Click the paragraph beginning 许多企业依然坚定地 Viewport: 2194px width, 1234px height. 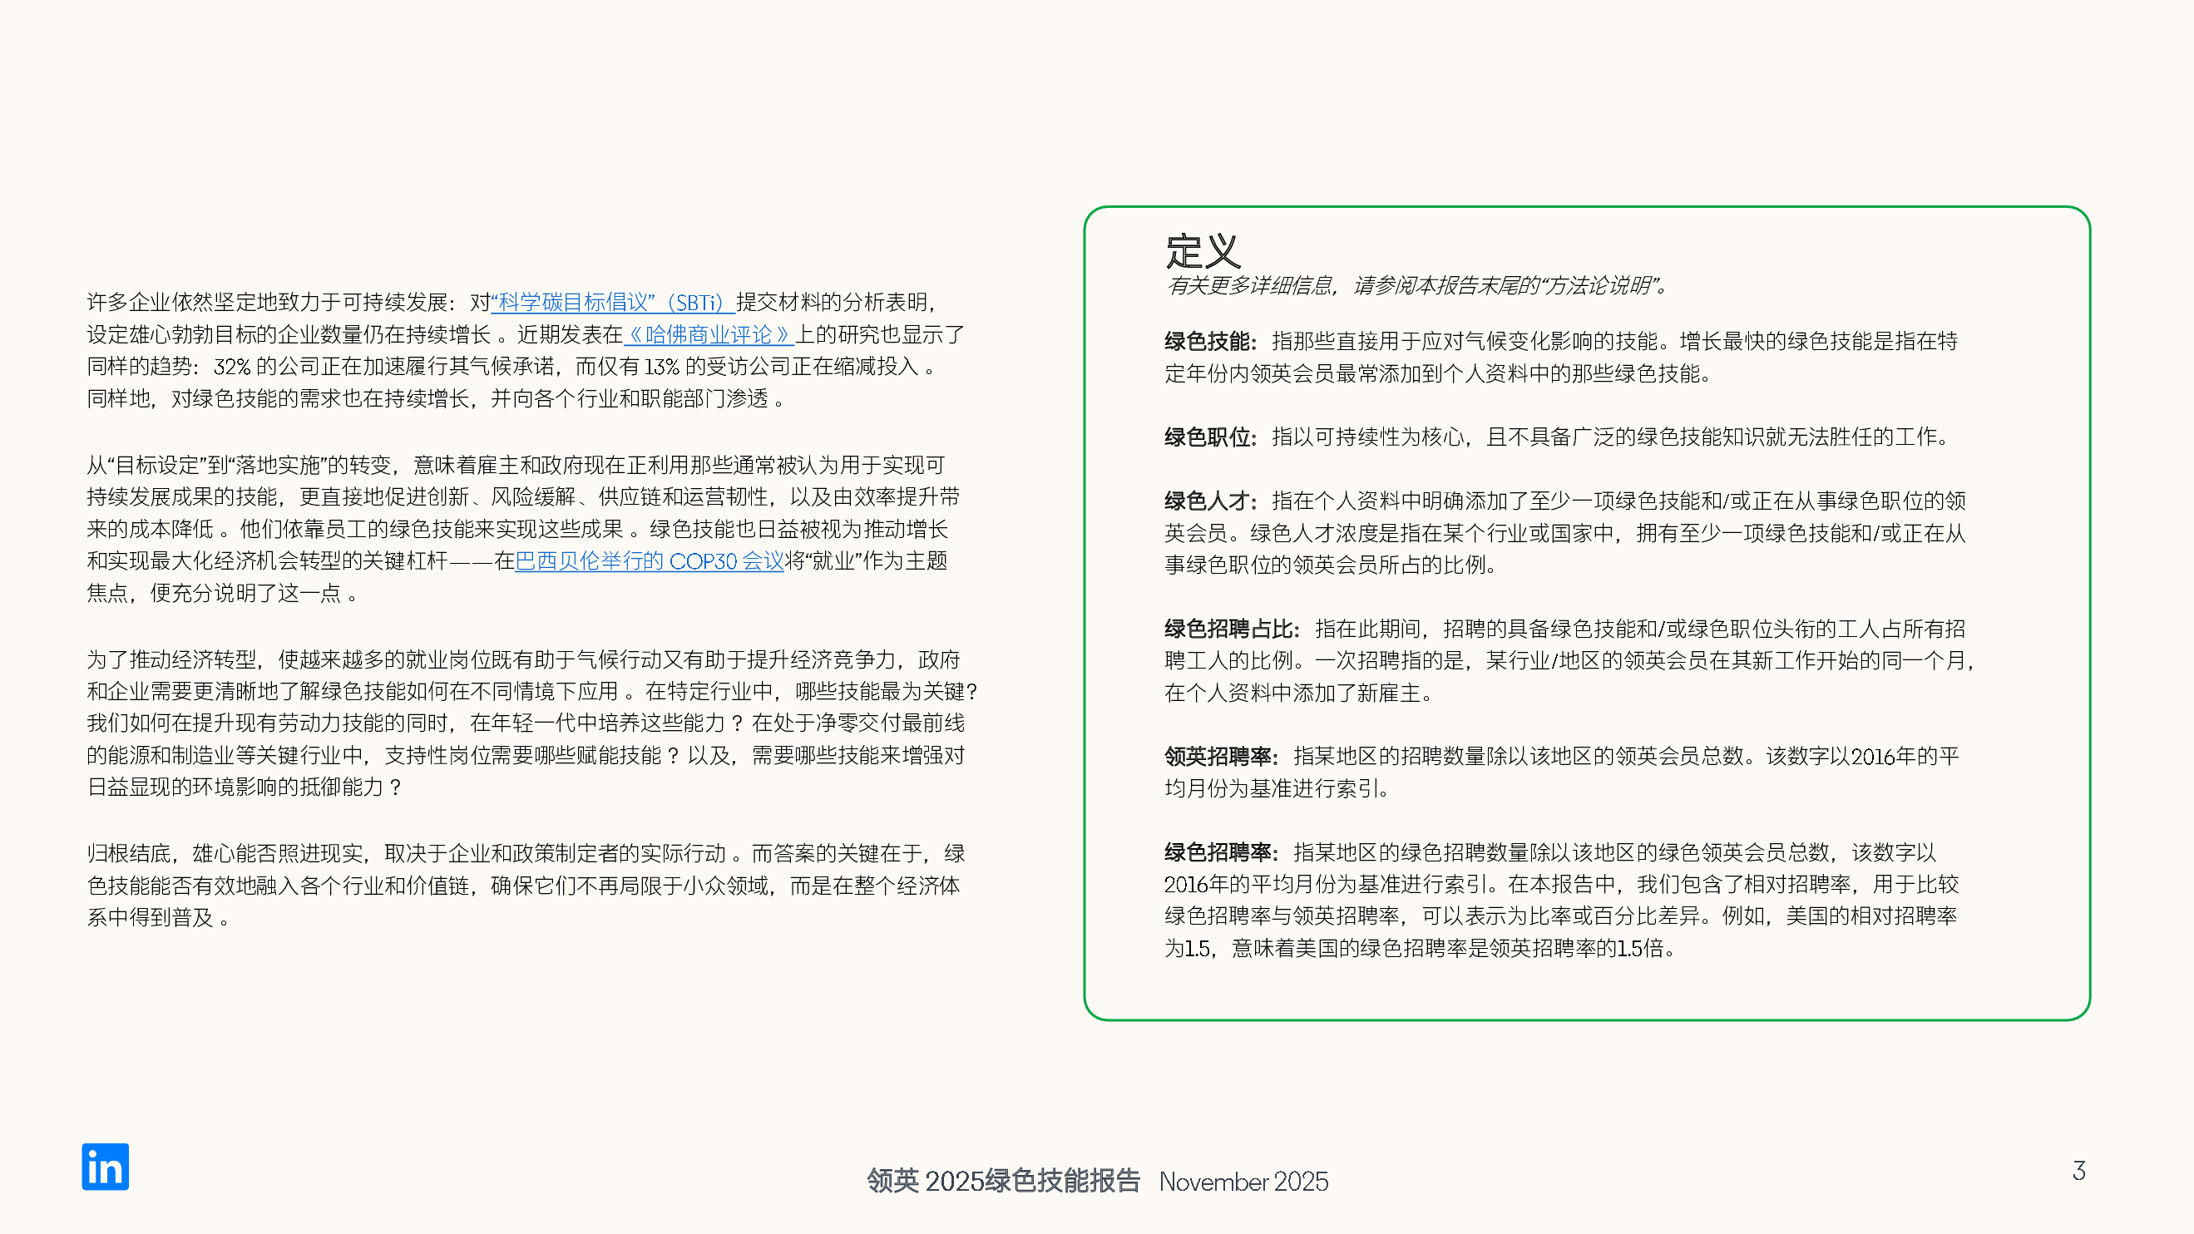click(511, 366)
